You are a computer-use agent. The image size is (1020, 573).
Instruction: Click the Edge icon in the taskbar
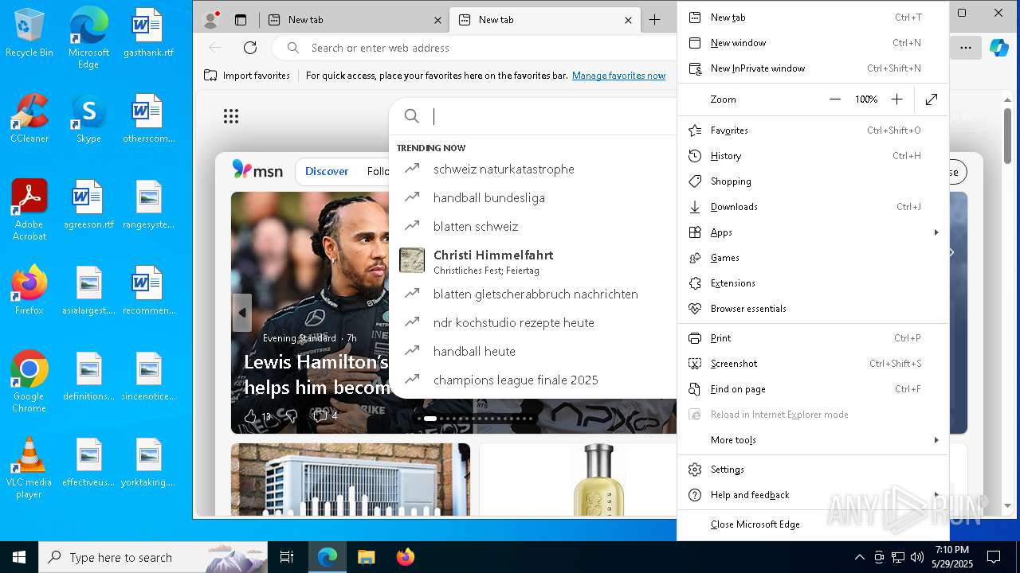tap(328, 557)
